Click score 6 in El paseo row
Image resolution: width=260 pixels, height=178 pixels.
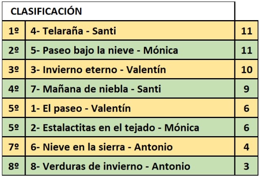pos(247,108)
